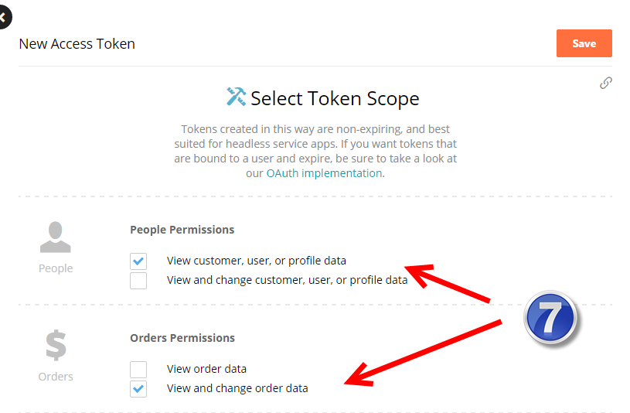The image size is (630, 413).
Task: Click the blue number 7 badge
Action: [550, 317]
